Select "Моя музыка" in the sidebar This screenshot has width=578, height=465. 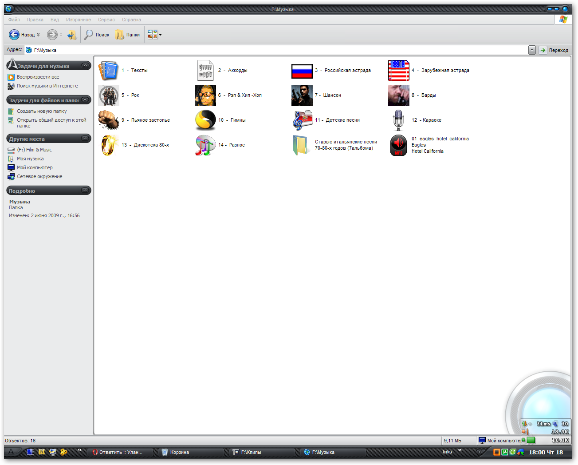(x=30, y=159)
